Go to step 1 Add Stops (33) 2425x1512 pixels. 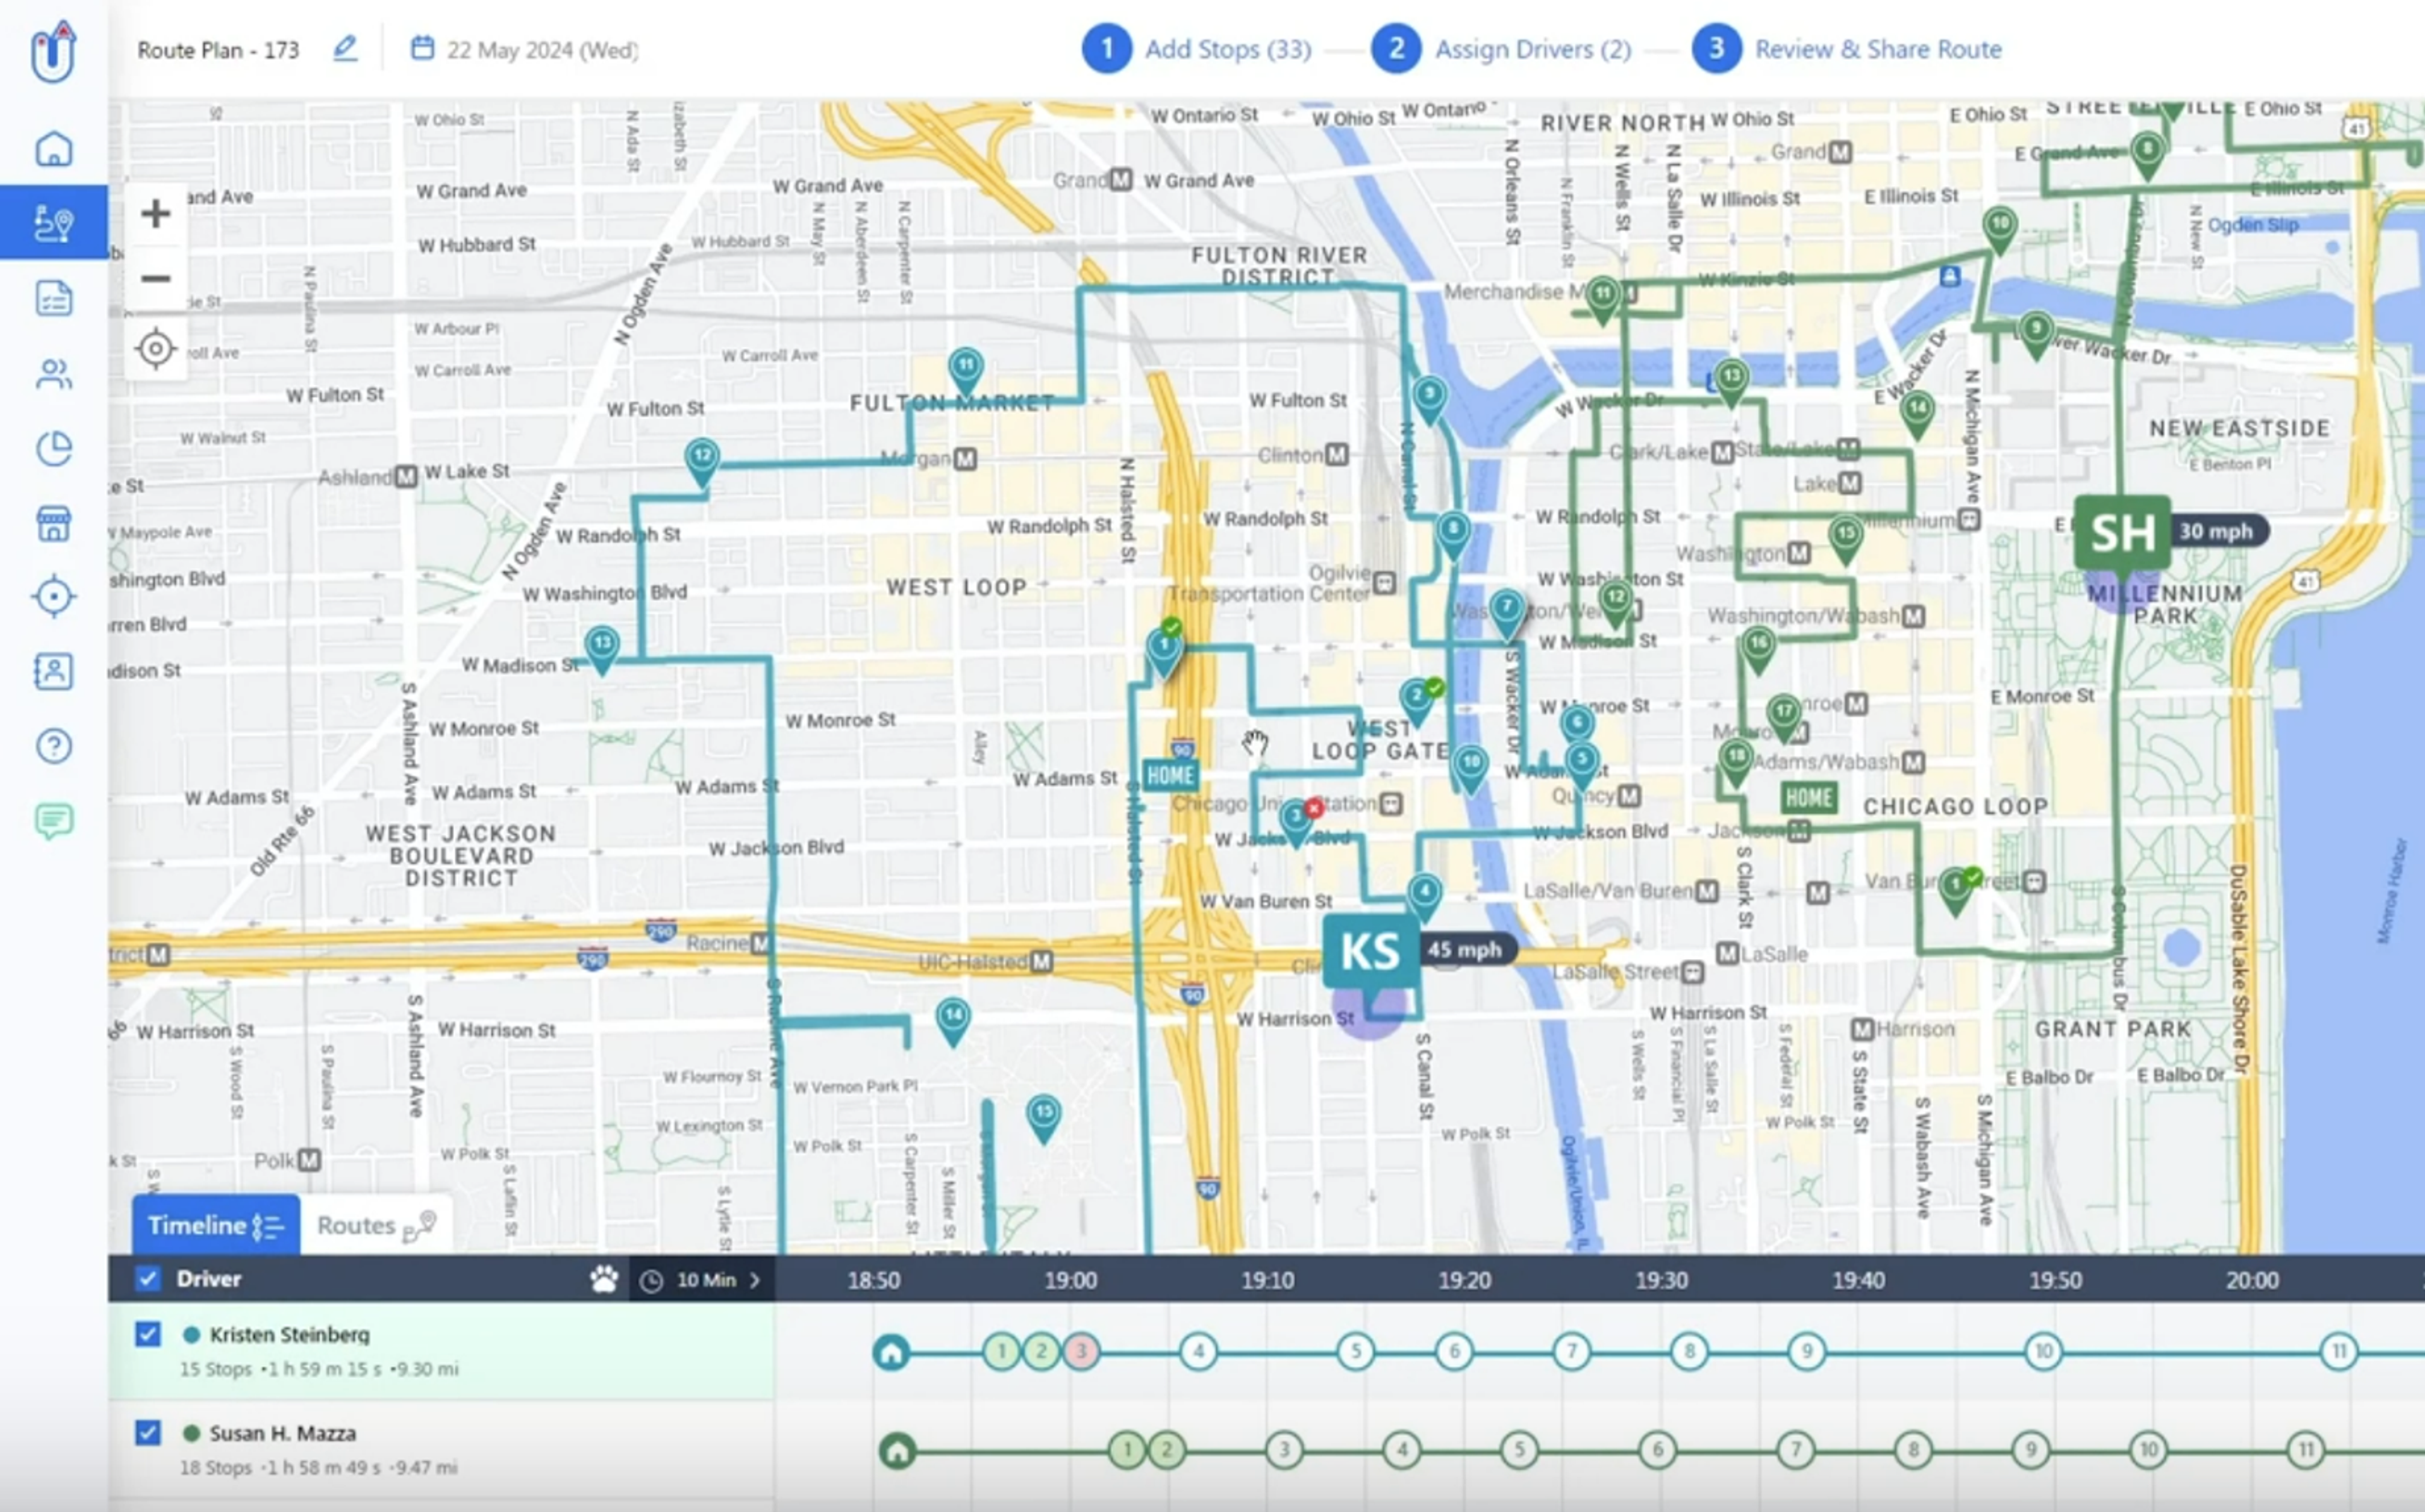(x=1197, y=49)
